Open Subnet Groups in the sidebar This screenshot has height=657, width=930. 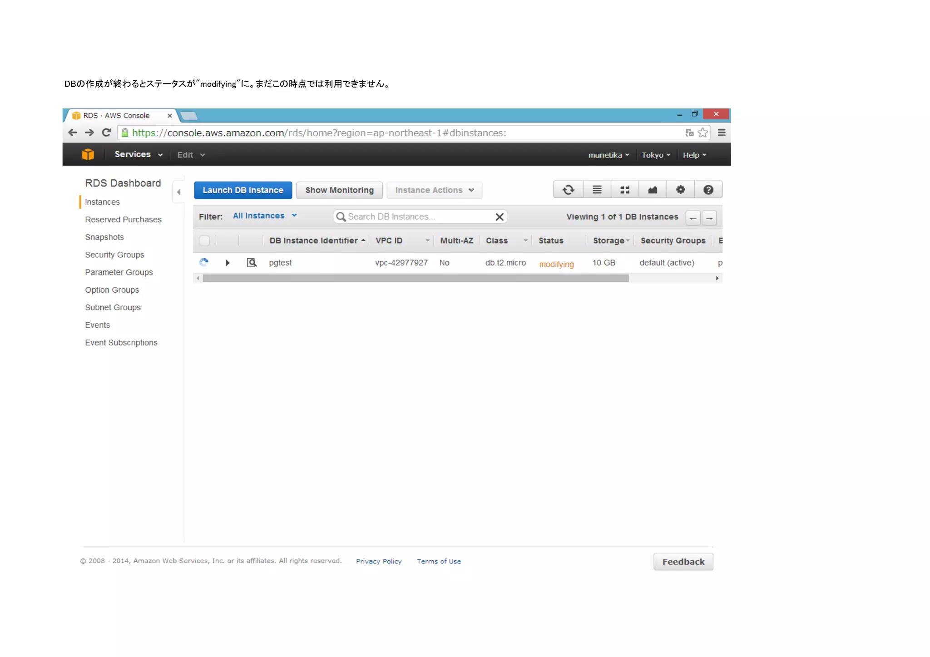(113, 308)
